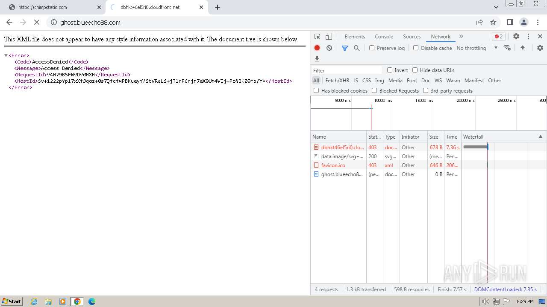Viewport: 547px width, 307px height.
Task: Check the Blocked Requests checkbox
Action: pos(374,90)
